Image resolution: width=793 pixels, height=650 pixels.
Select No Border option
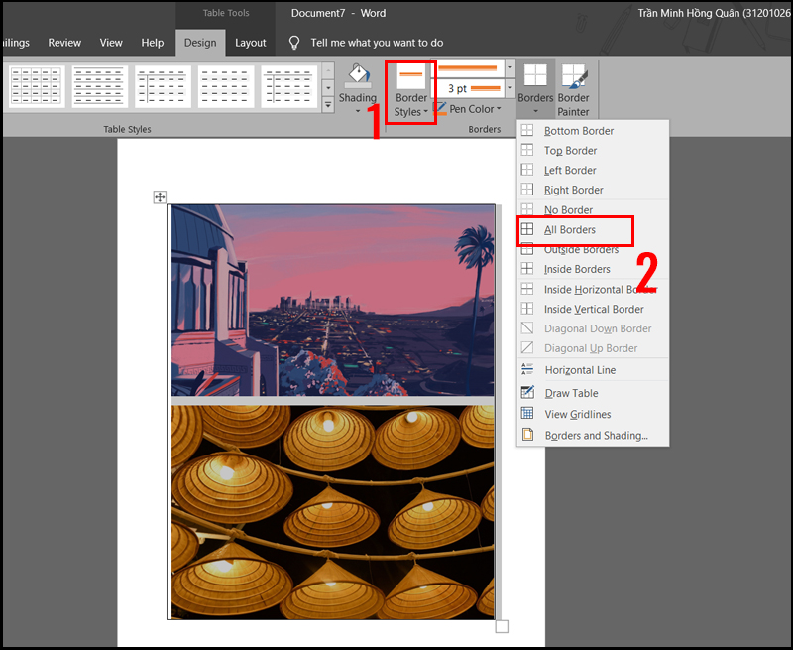[x=593, y=209]
